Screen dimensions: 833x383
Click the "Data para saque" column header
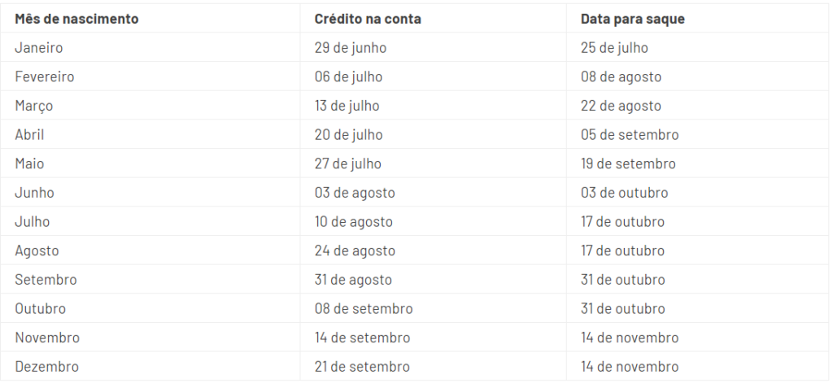coord(632,19)
